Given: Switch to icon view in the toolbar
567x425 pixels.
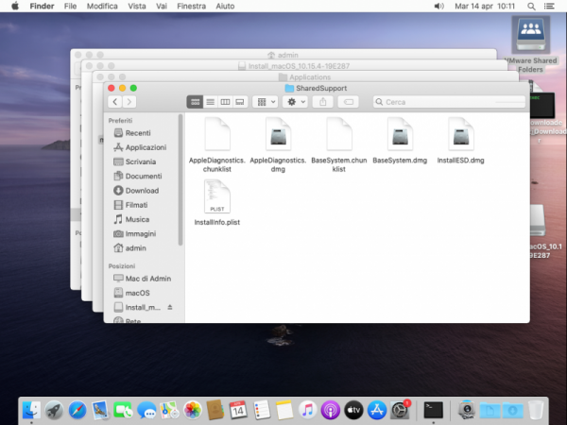Looking at the screenshot, I should tap(195, 102).
